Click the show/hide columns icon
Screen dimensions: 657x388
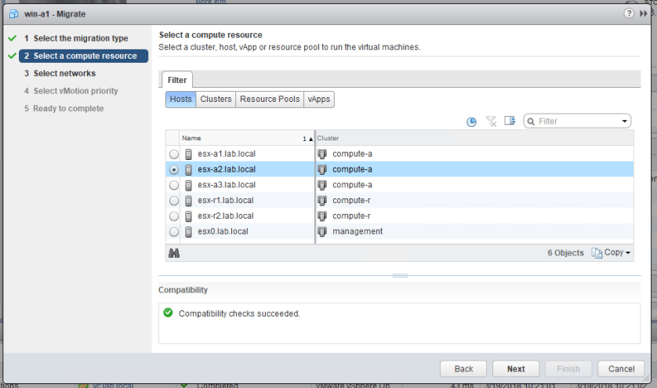pyautogui.click(x=510, y=121)
